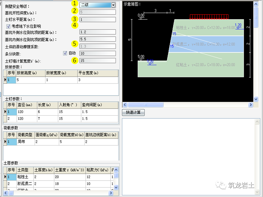Click results panel scroll up arrow
This screenshot has width=263, height=197.
(257, 122)
